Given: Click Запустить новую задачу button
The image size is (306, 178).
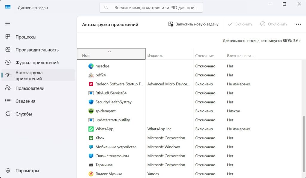Looking at the screenshot, I should coord(193,24).
